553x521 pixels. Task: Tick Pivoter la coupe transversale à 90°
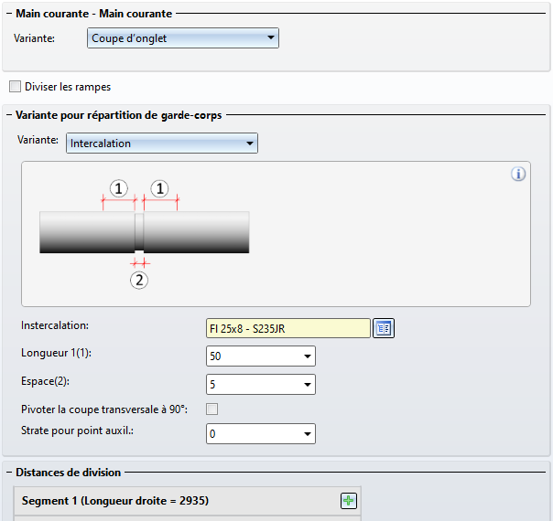pyautogui.click(x=212, y=409)
